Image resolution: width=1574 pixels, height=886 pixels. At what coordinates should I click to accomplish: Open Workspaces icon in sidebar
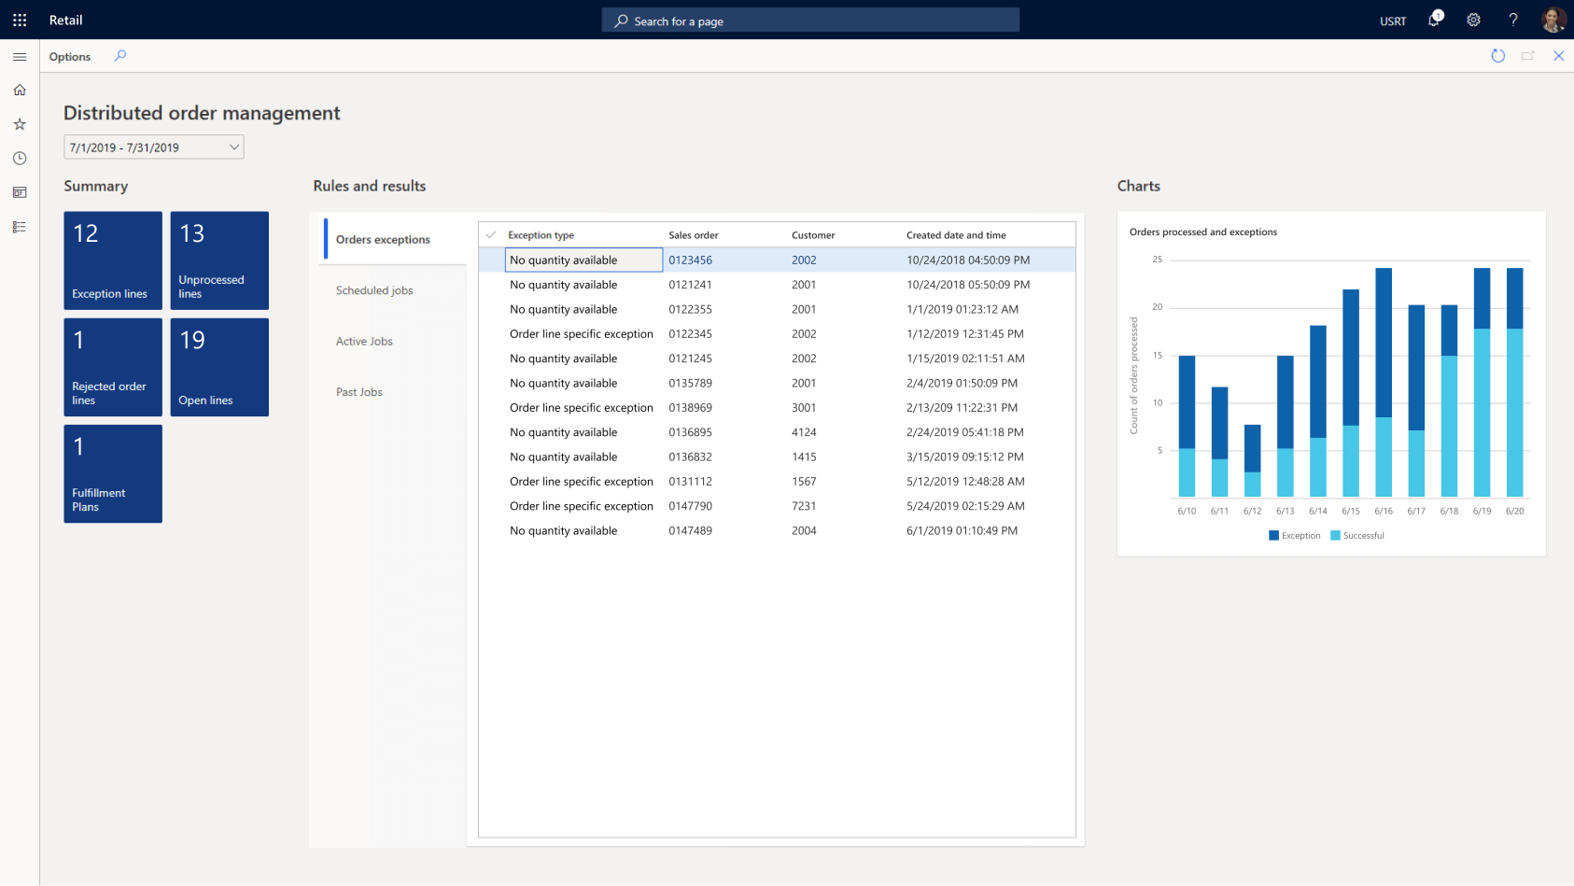[x=20, y=192]
